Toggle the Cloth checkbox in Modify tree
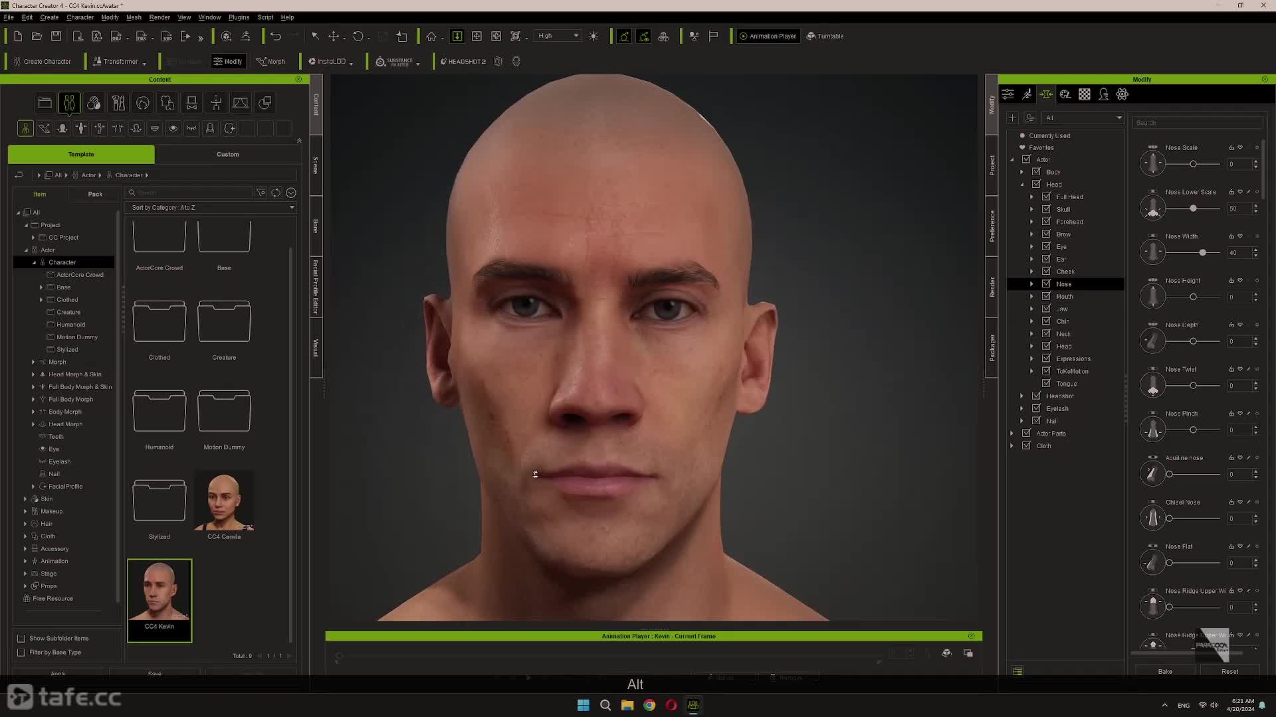 tap(1026, 445)
